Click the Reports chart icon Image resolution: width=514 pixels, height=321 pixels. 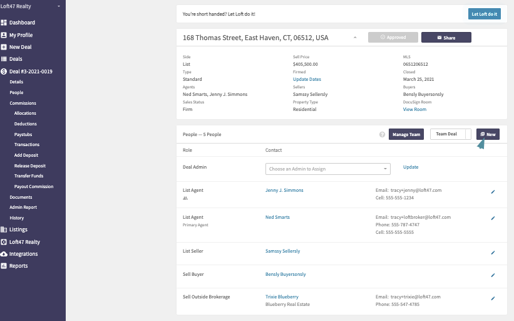point(4,266)
